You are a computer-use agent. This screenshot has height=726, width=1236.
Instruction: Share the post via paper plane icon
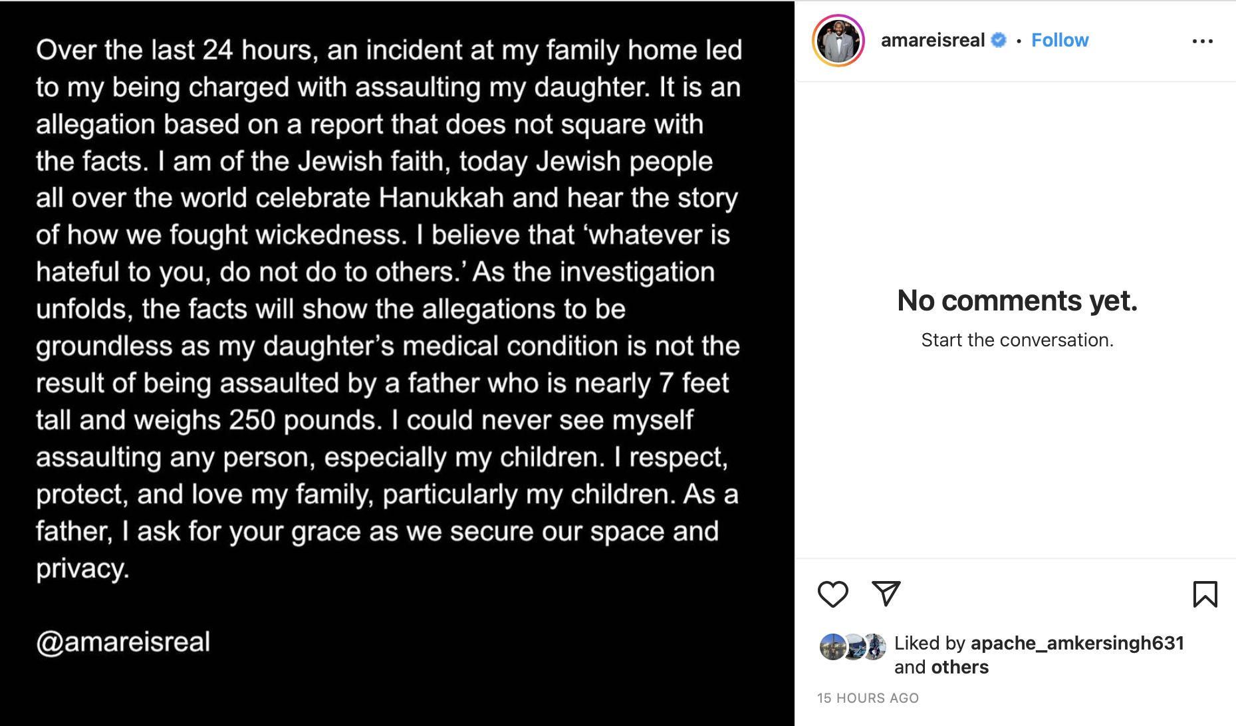click(886, 594)
